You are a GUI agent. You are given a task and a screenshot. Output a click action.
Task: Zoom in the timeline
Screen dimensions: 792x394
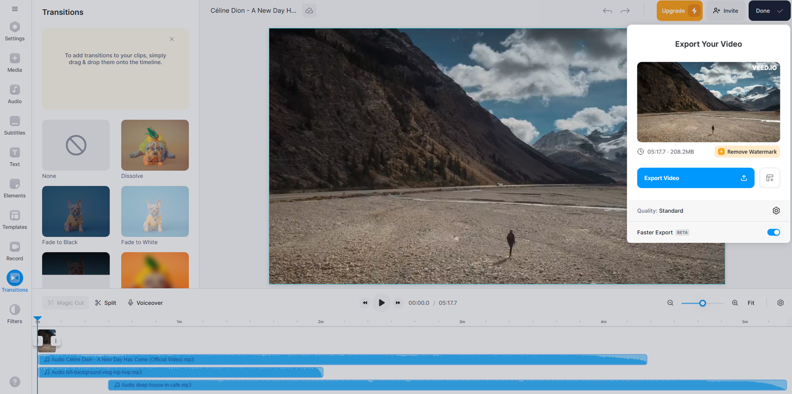(x=735, y=303)
